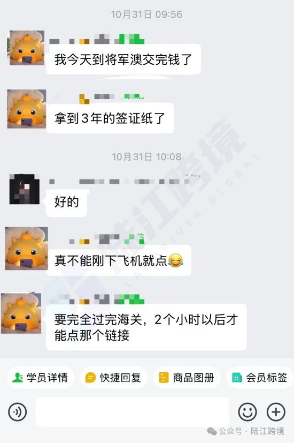Tap the message 真不能刚下飞机就点
Image resolution: width=294 pixels, height=443 pixels.
[119, 260]
